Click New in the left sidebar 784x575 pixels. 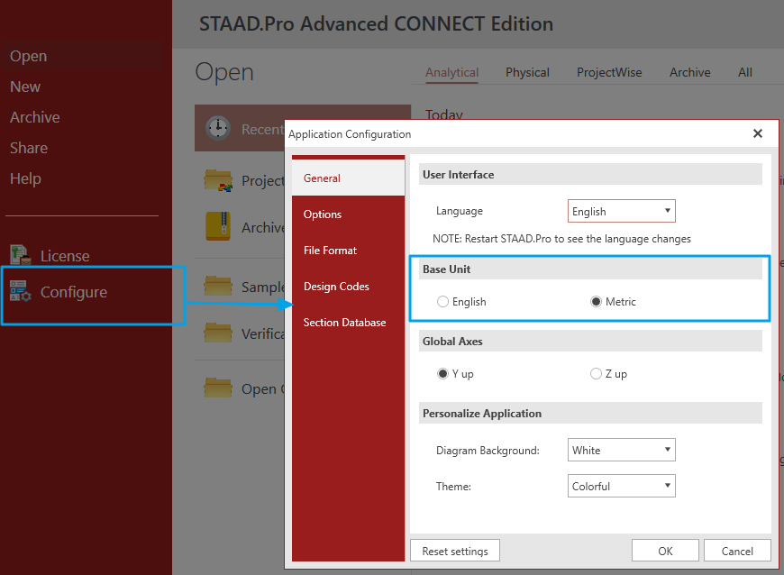point(25,87)
